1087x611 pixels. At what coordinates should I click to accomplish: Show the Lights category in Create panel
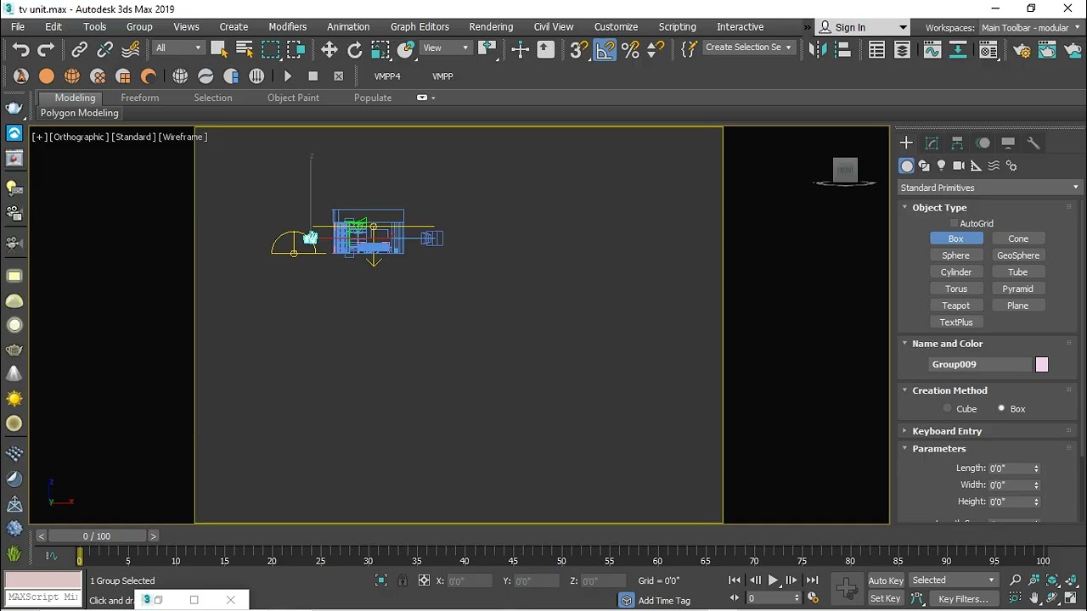click(941, 166)
